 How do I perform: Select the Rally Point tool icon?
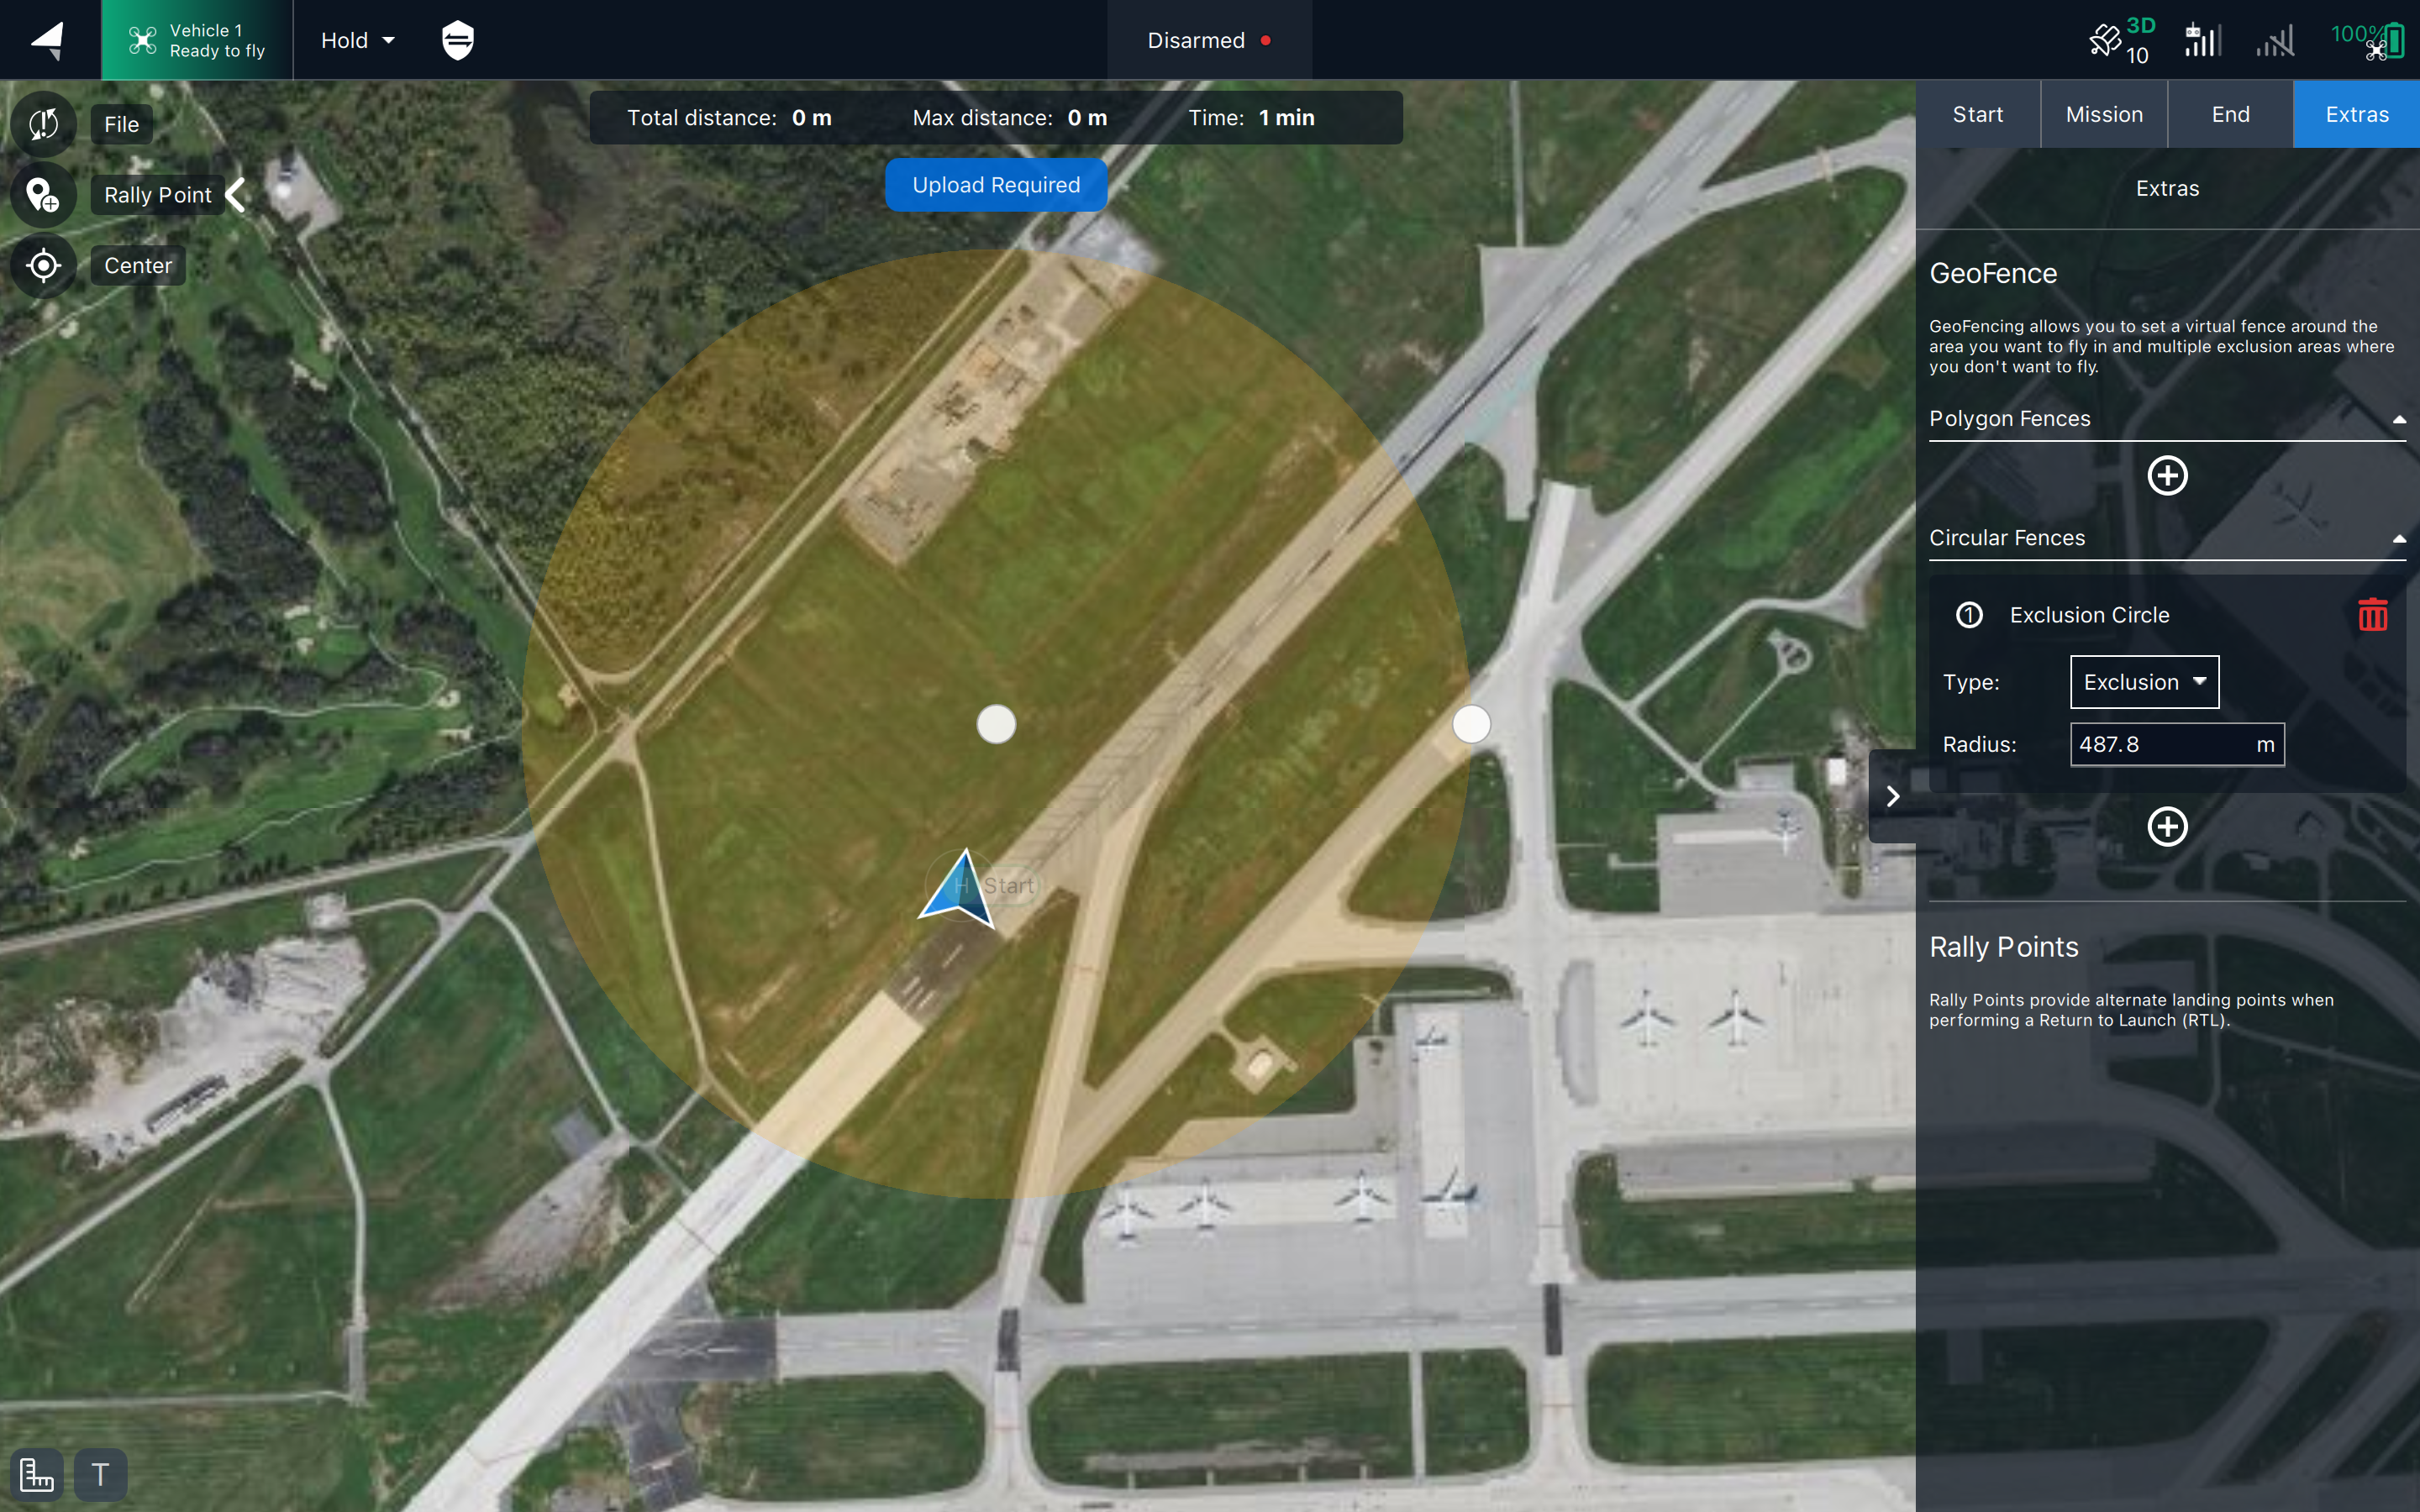[43, 195]
